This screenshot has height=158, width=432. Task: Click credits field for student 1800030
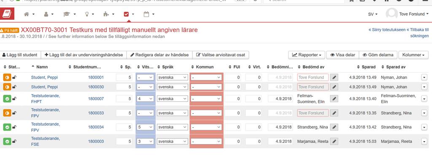124,87
